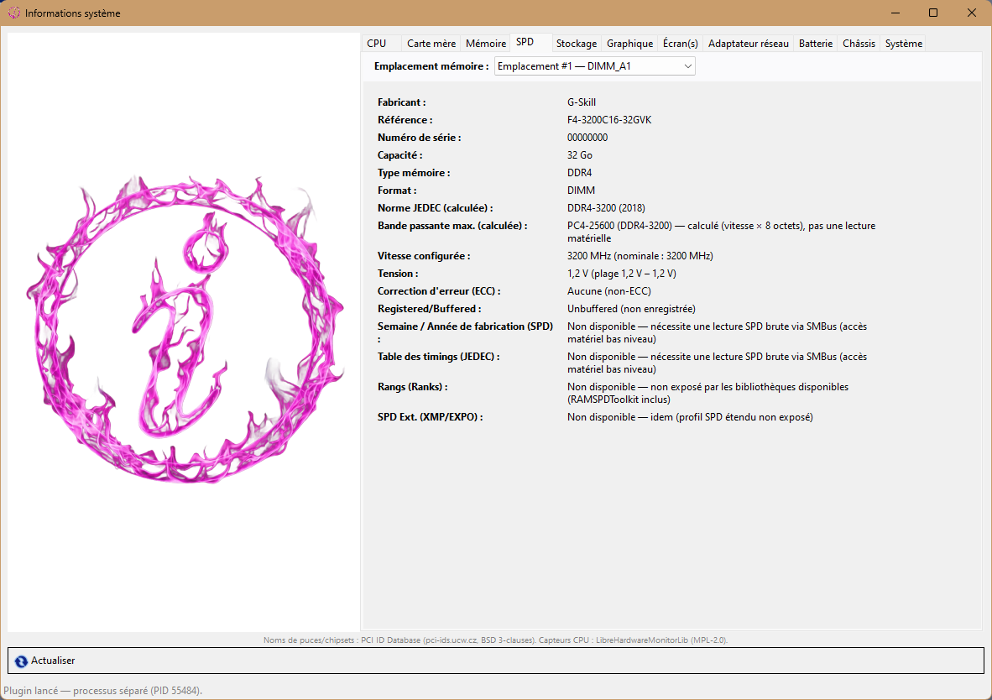This screenshot has width=992, height=700.
Task: Click the 1,2 V tension value
Action: [621, 274]
